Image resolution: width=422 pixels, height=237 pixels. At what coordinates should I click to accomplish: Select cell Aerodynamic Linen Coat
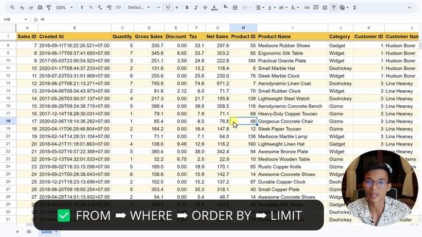tap(292, 84)
